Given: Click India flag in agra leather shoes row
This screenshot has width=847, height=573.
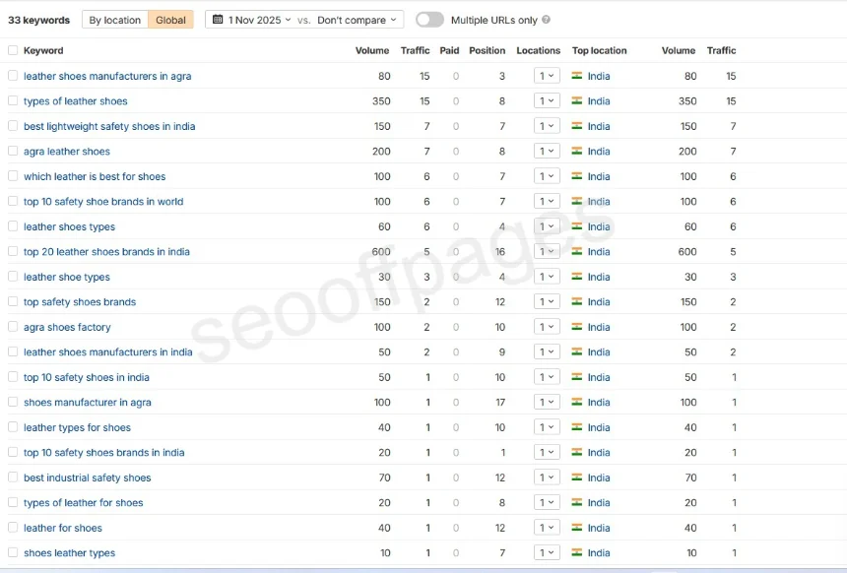Looking at the screenshot, I should click(577, 152).
